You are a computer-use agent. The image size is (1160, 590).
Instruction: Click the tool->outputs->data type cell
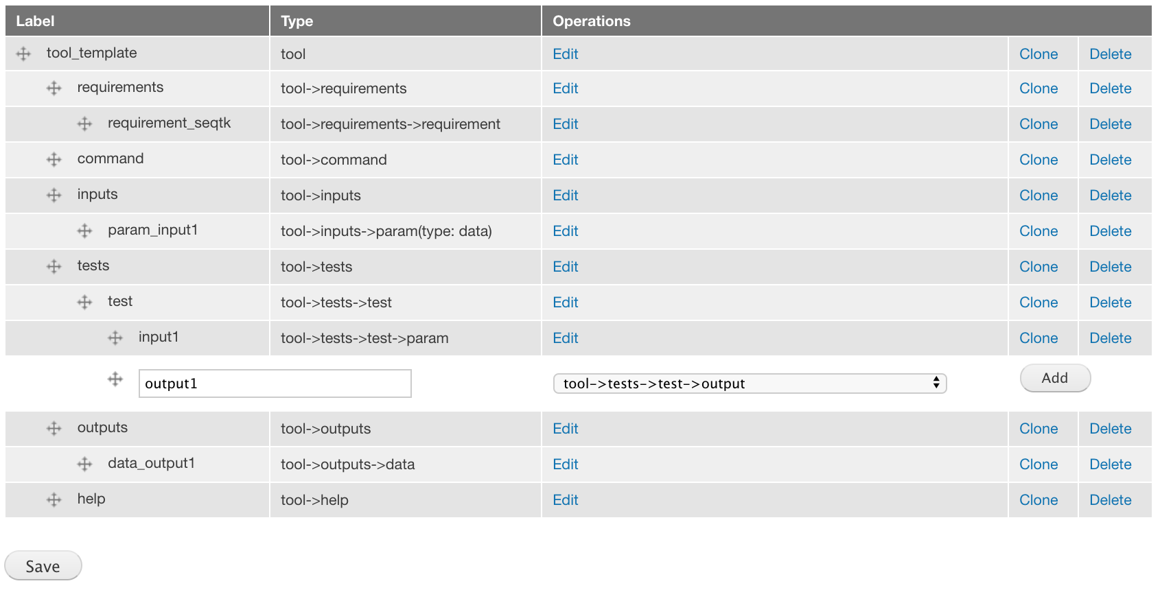[x=406, y=464]
